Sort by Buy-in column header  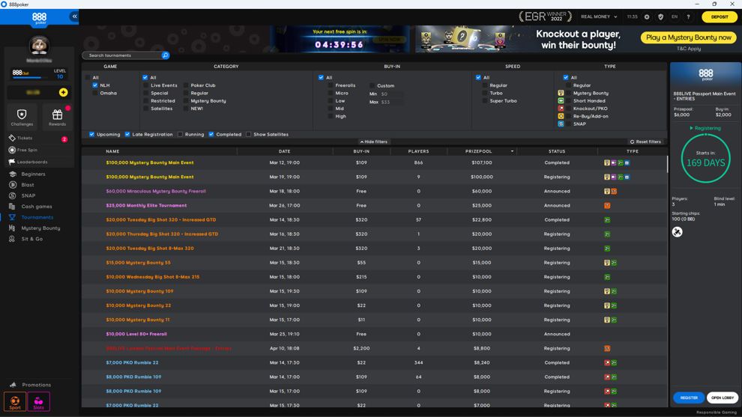(361, 151)
